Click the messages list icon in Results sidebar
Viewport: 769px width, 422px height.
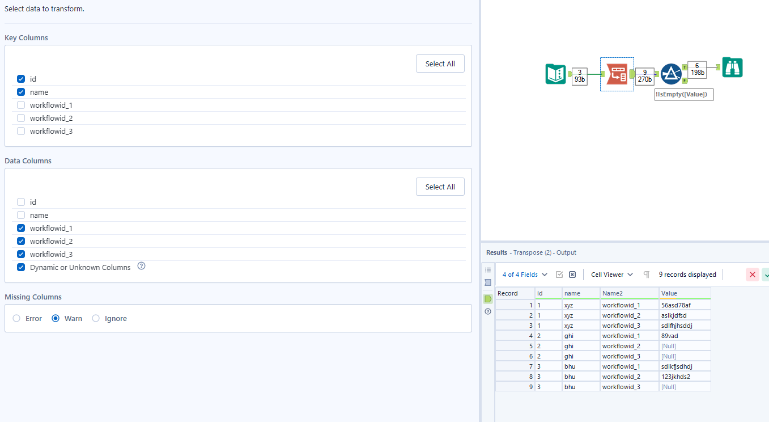point(487,270)
